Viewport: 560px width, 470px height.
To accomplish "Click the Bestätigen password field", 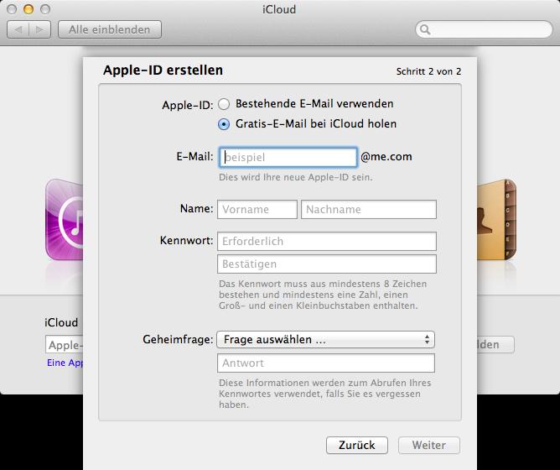I will (x=327, y=264).
